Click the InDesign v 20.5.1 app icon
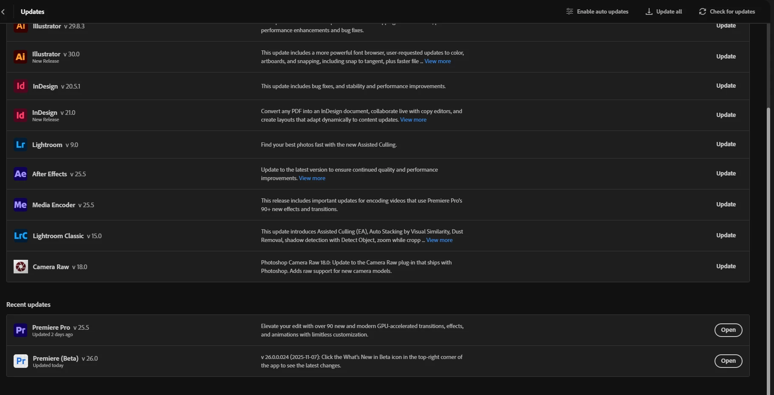Viewport: 774px width, 395px height. [20, 86]
